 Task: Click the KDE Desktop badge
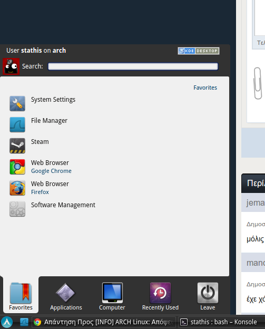199,51
